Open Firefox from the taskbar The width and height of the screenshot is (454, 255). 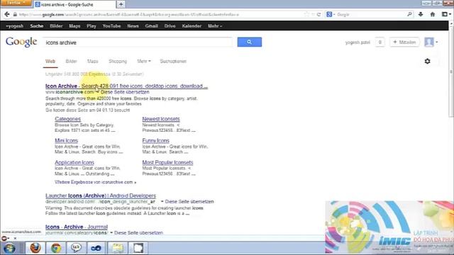35,248
